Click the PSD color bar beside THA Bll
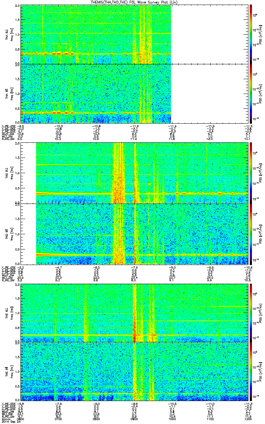Viewport: 265px width, 424px height. pyautogui.click(x=251, y=93)
